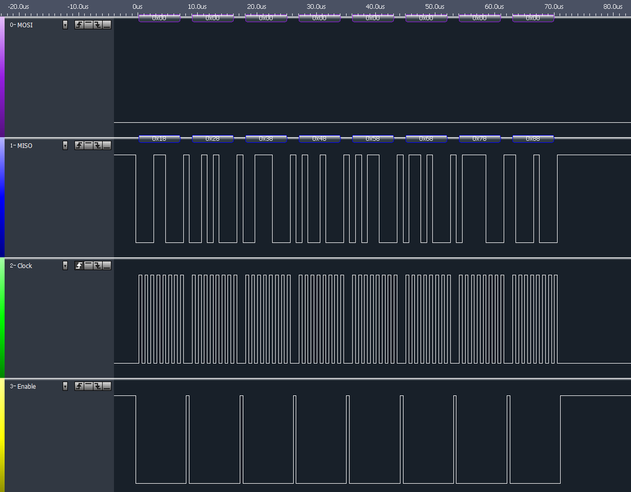
Task: Select the 0x18 decoded byte on MISO
Action: click(159, 138)
